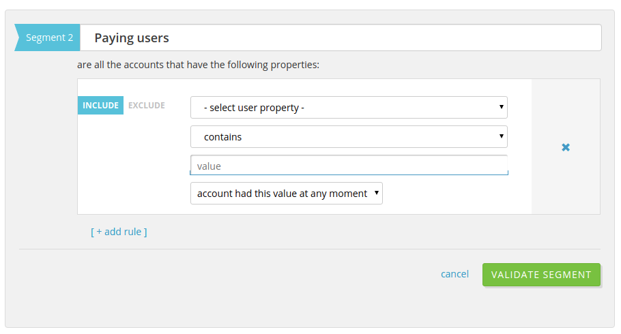Switch the rule to INCLUDE

click(101, 106)
